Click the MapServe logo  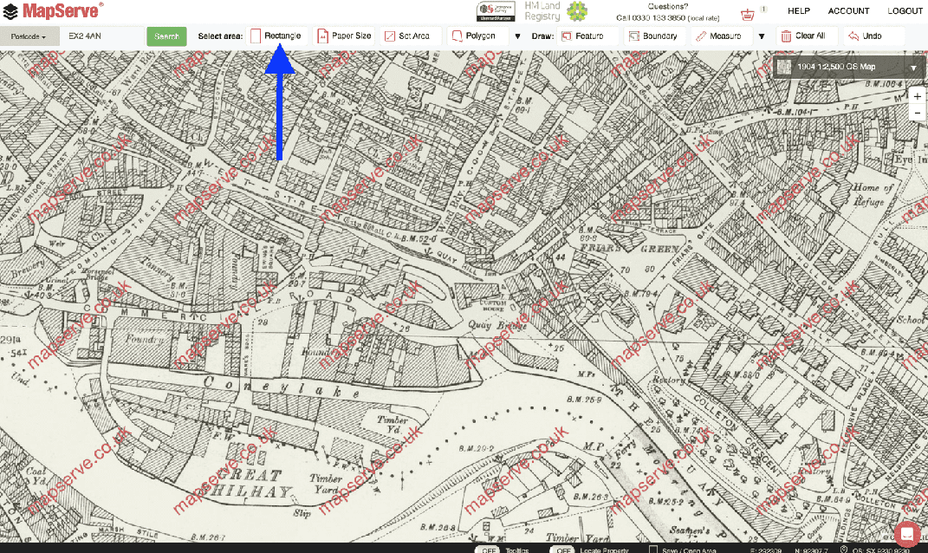(x=52, y=10)
